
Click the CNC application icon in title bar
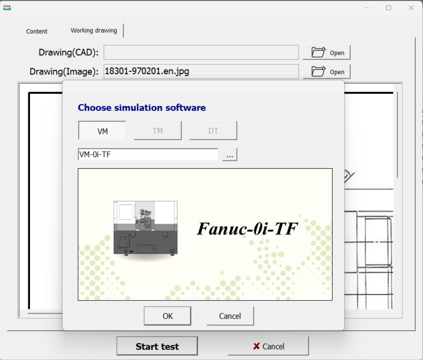click(x=7, y=8)
